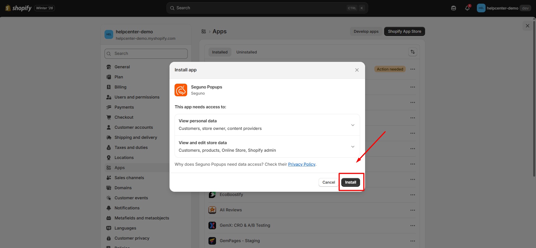
Task: Open Customer accounts settings
Action: 134,127
